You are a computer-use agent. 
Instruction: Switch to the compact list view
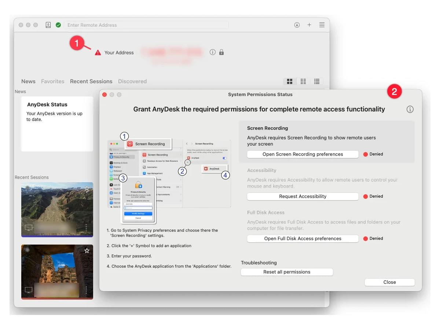[317, 81]
